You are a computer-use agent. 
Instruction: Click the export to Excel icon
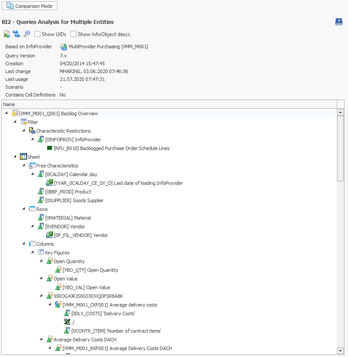6,33
